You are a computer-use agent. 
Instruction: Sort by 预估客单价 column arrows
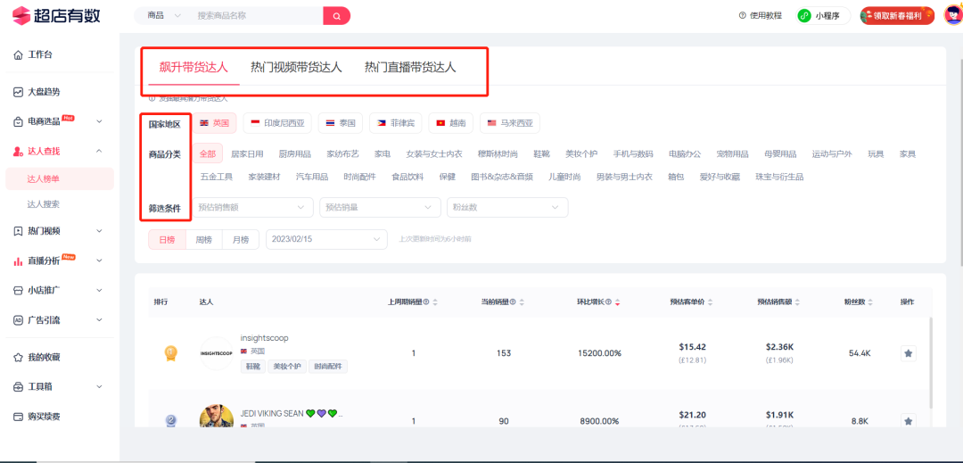[x=711, y=302]
